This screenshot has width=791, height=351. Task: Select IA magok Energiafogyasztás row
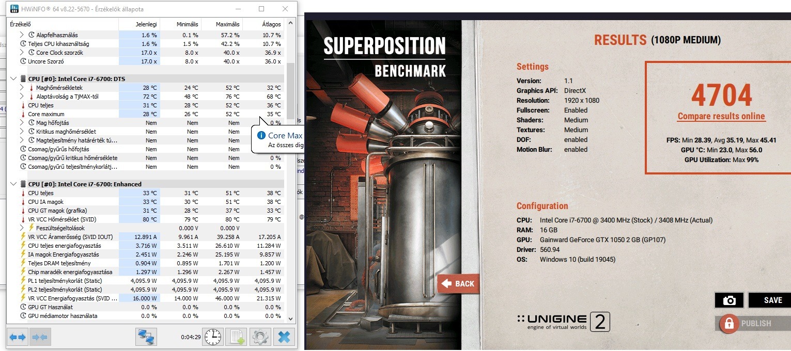coord(146,254)
